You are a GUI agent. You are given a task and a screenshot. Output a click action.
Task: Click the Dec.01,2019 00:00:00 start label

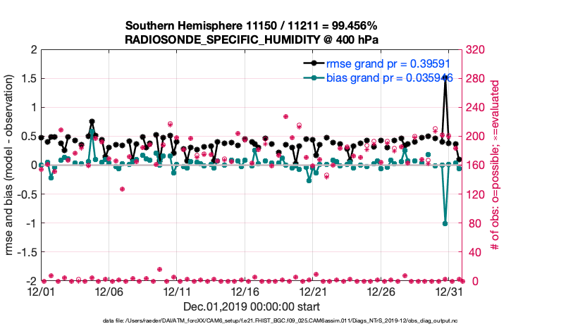[252, 306]
